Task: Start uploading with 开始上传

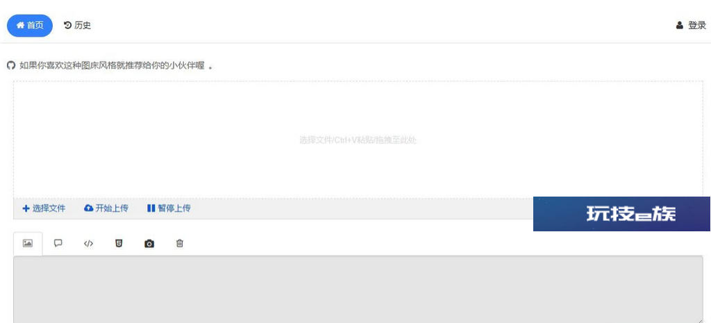Action: (x=106, y=208)
